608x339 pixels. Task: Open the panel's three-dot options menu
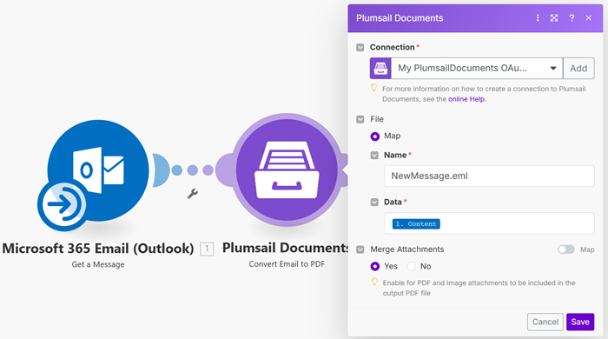[x=538, y=18]
